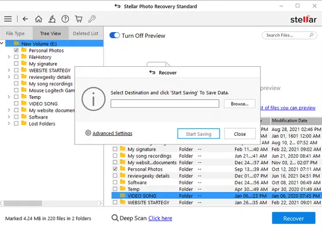This screenshot has width=322, height=229.
Task: Switch to the Deleted List tab
Action: pos(86,33)
